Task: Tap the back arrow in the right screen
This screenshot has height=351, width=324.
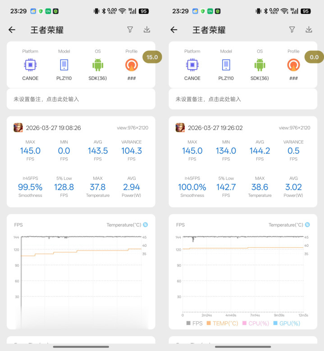Action: tap(174, 30)
